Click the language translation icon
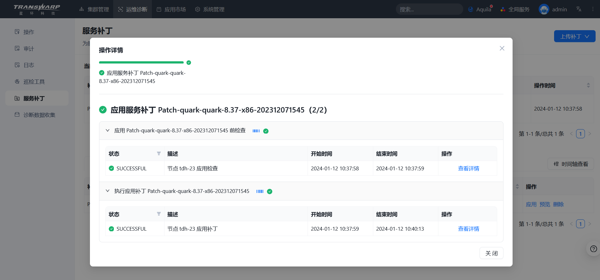The width and height of the screenshot is (600, 280). (579, 9)
